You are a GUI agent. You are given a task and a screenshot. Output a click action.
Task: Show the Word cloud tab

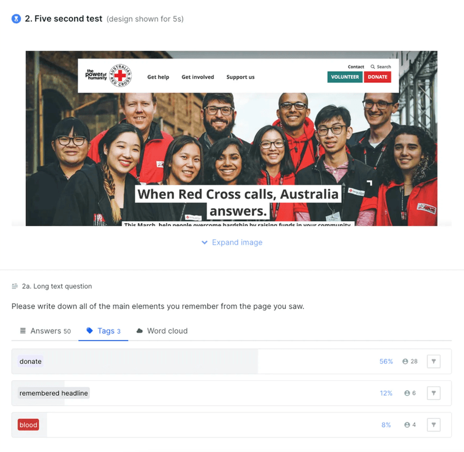point(162,331)
